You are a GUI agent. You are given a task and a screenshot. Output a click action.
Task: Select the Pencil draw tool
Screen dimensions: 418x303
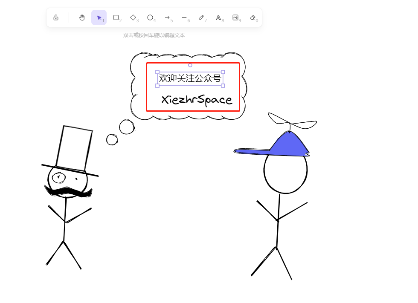[201, 17]
